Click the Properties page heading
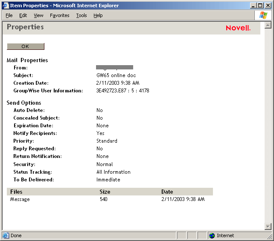274x241 pixels. coord(25,27)
